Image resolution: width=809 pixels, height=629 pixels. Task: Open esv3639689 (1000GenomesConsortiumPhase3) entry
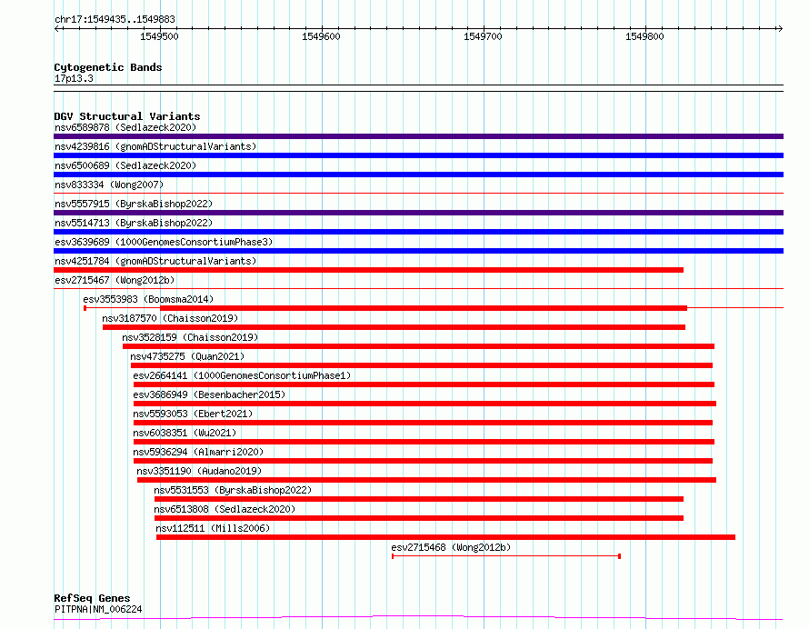(164, 242)
